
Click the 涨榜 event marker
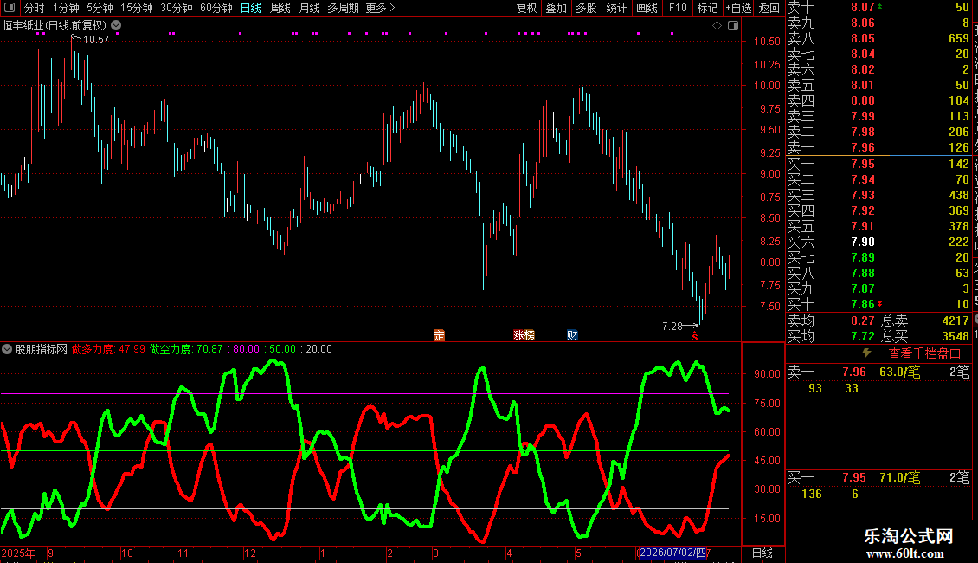click(x=524, y=335)
